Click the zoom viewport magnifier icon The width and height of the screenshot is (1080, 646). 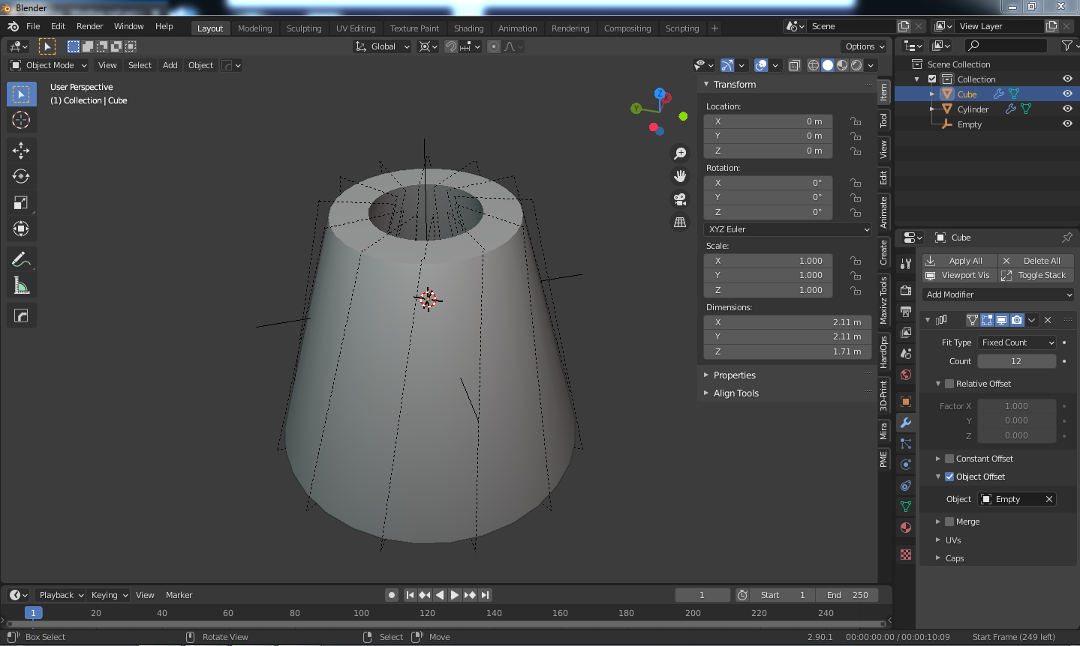pyautogui.click(x=680, y=154)
